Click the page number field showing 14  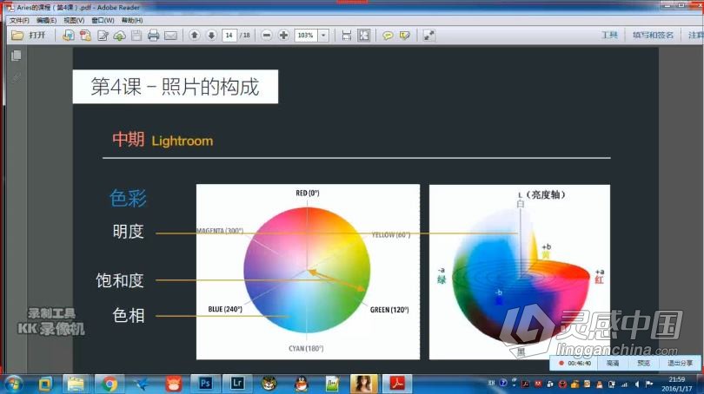coord(229,35)
